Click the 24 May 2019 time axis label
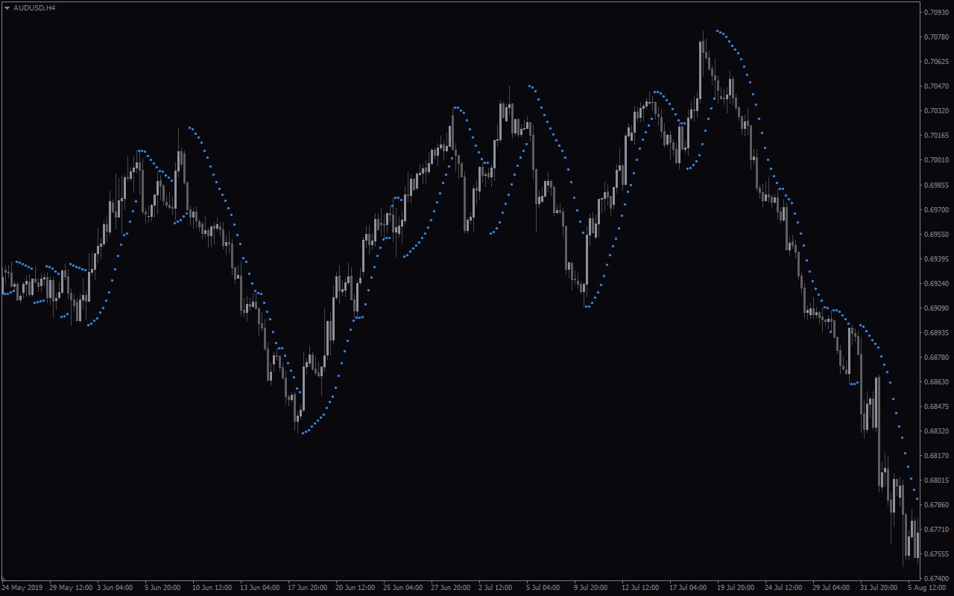The width and height of the screenshot is (954, 596). [x=20, y=588]
